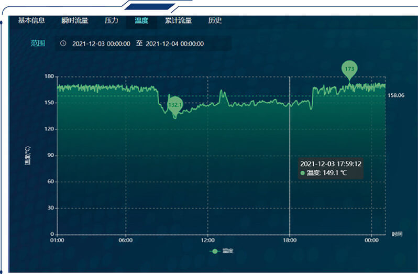Open the 基本信息 tab
Image resolution: width=418 pixels, height=274 pixels.
[x=31, y=20]
